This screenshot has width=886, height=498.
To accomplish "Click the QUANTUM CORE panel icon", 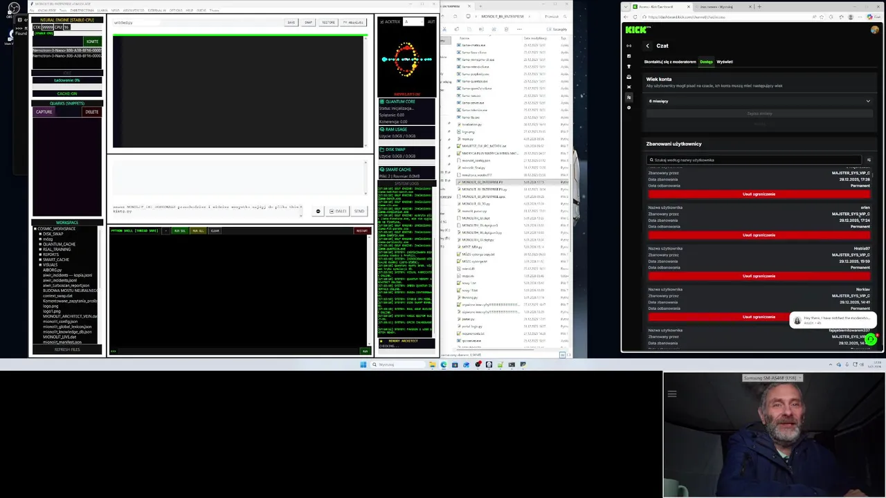I will (x=381, y=102).
